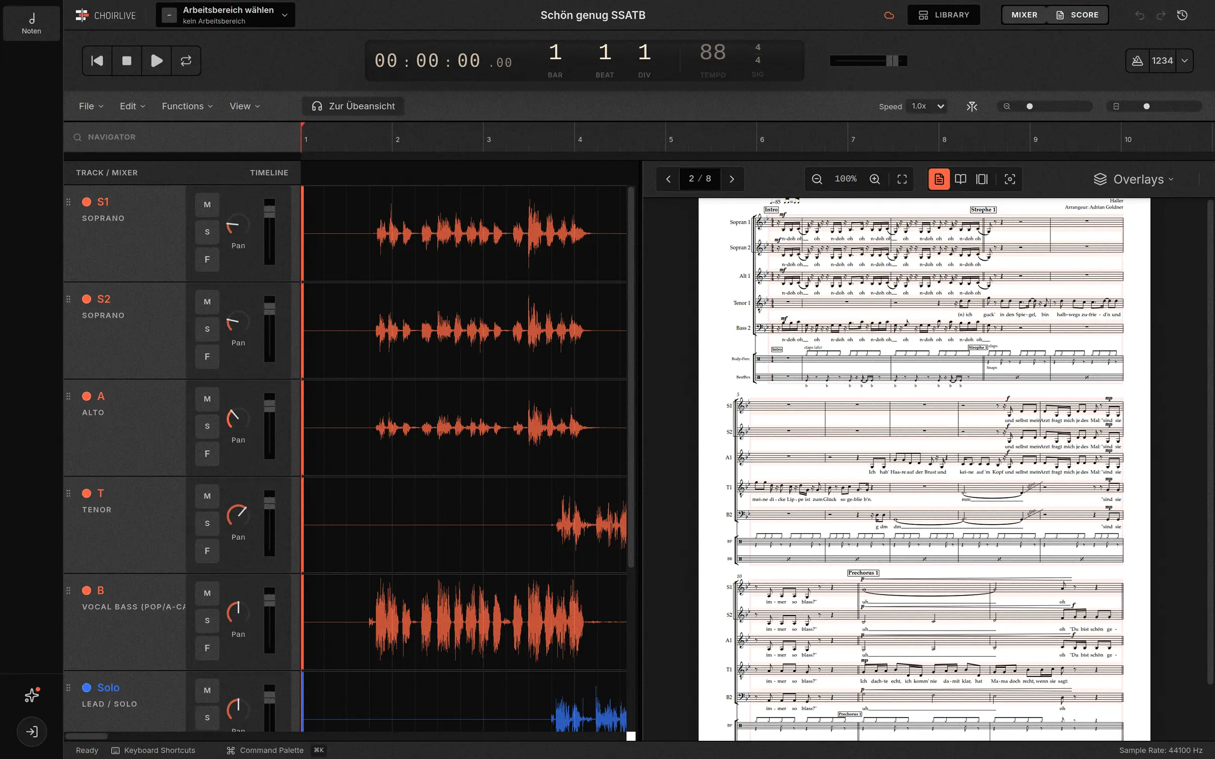
Task: Click the Pan knob of Tenor track
Action: (238, 516)
